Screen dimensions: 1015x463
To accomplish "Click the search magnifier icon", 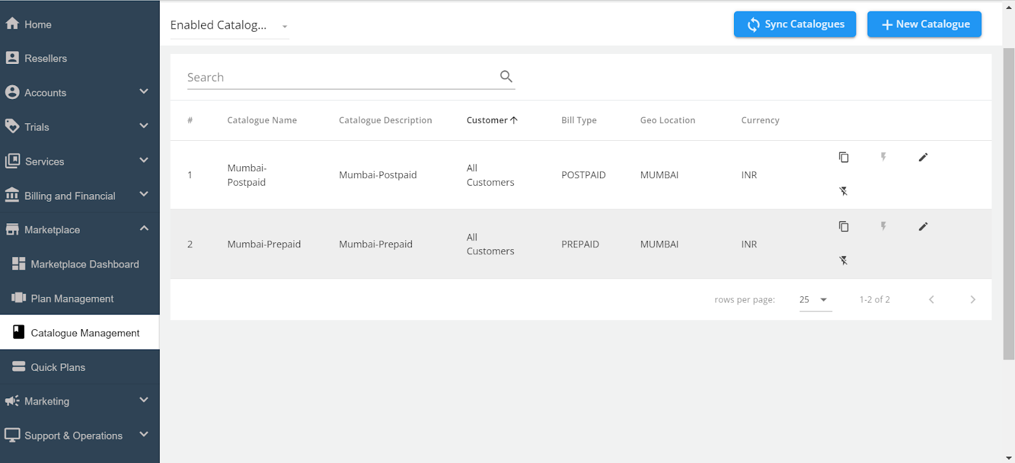I will coord(506,77).
